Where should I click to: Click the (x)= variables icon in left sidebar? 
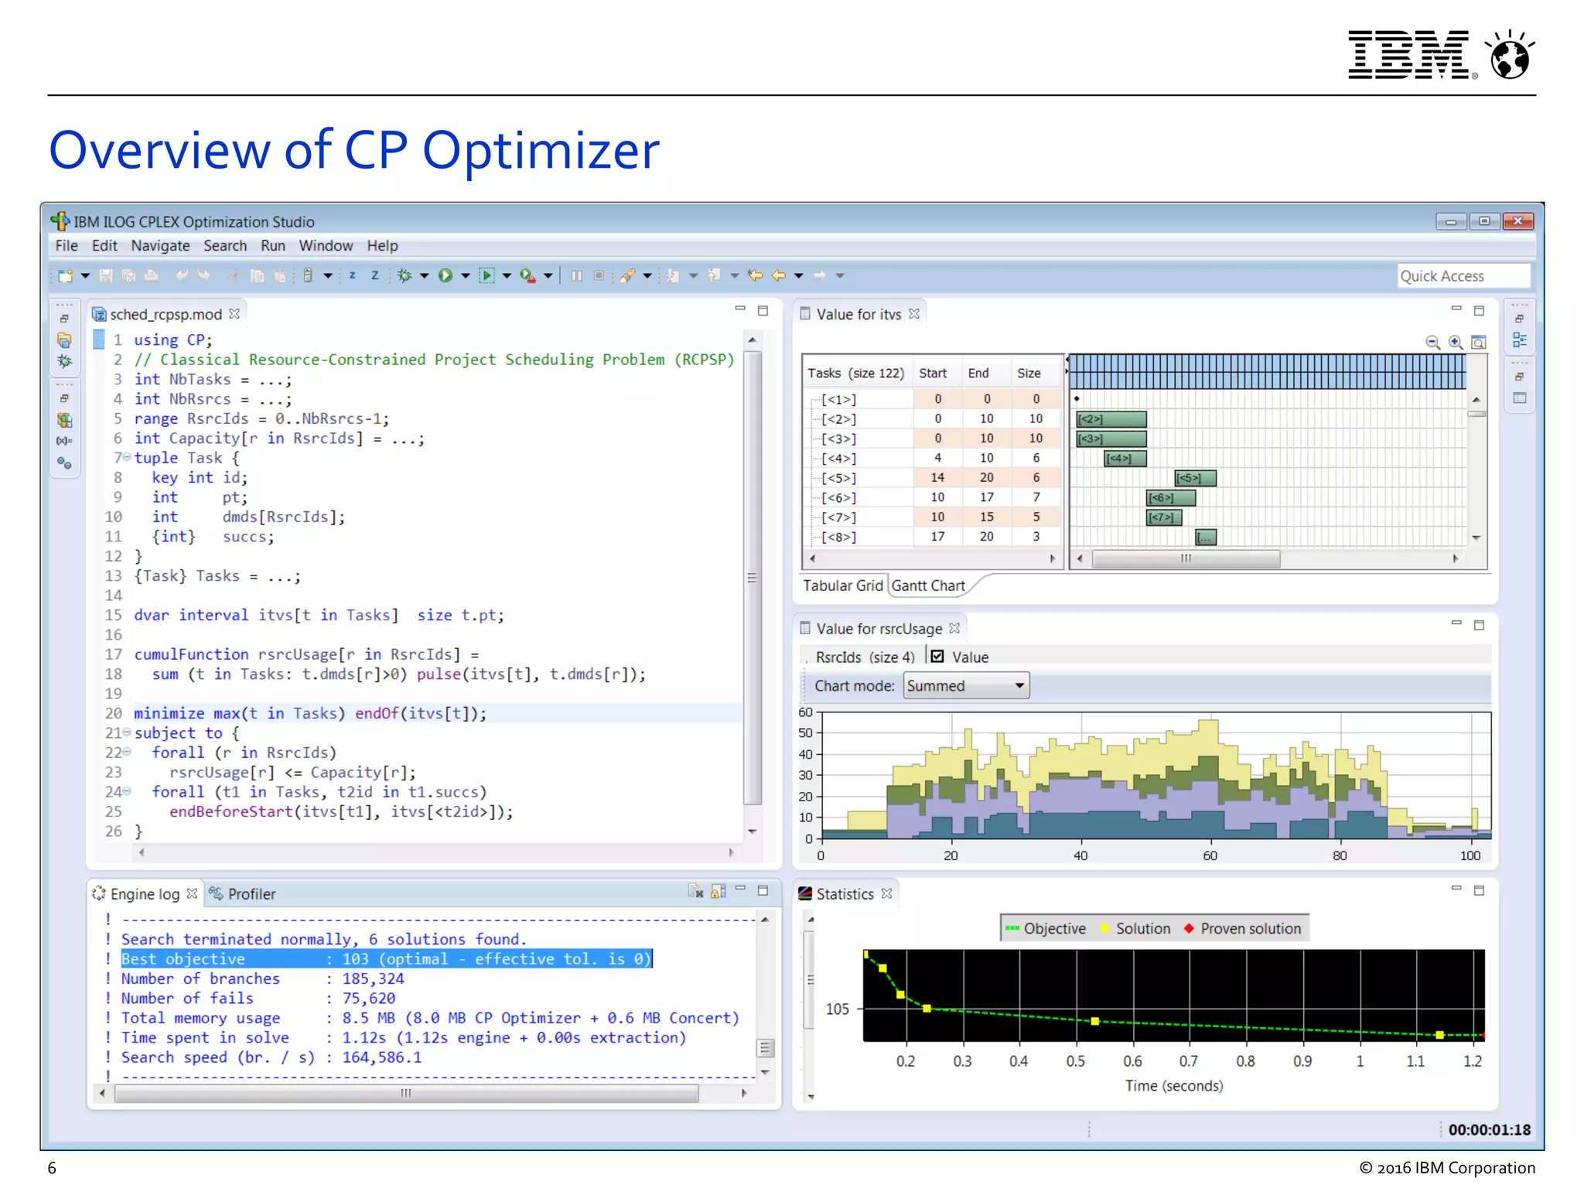point(64,441)
